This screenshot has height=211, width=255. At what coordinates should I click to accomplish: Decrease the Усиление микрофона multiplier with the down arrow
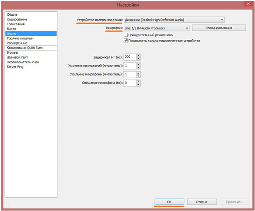pos(138,76)
